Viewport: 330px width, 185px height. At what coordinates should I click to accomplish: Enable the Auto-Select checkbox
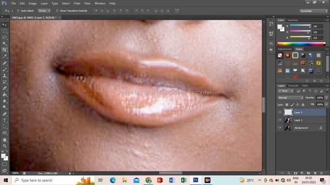[x=18, y=11]
